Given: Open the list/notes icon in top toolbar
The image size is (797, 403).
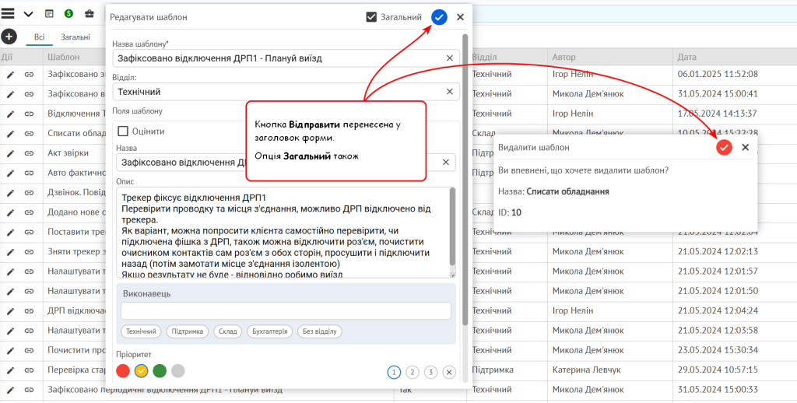Looking at the screenshot, I should coord(49,14).
